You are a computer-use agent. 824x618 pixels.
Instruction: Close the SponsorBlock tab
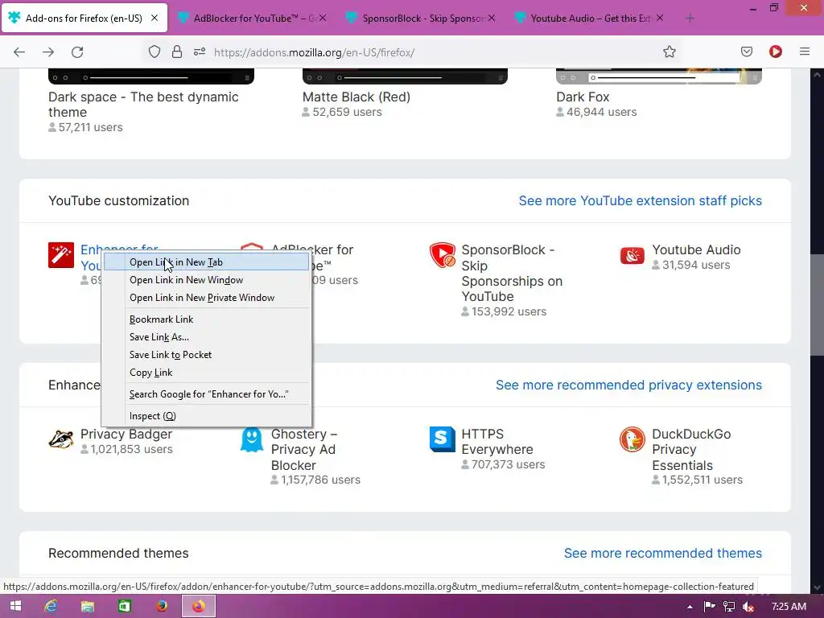[492, 18]
